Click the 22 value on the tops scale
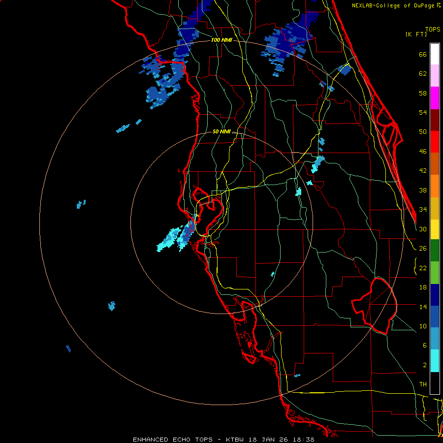This screenshot has width=443, height=443. (423, 268)
